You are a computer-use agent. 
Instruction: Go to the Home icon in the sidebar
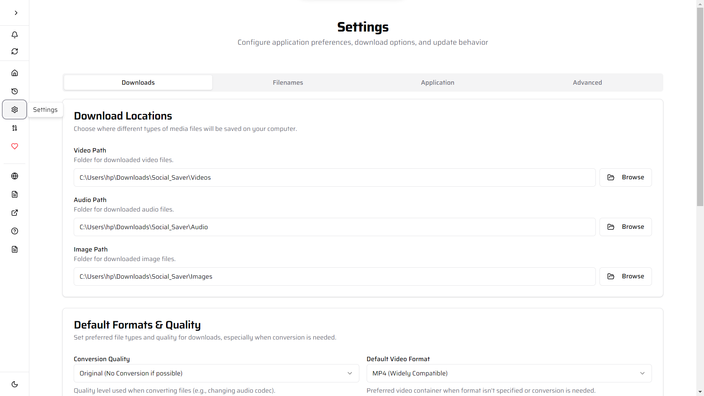coord(15,73)
